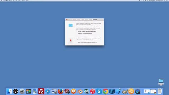The image size is (169, 95).
Task: Select the Service tab
Action: [x=95, y=20]
